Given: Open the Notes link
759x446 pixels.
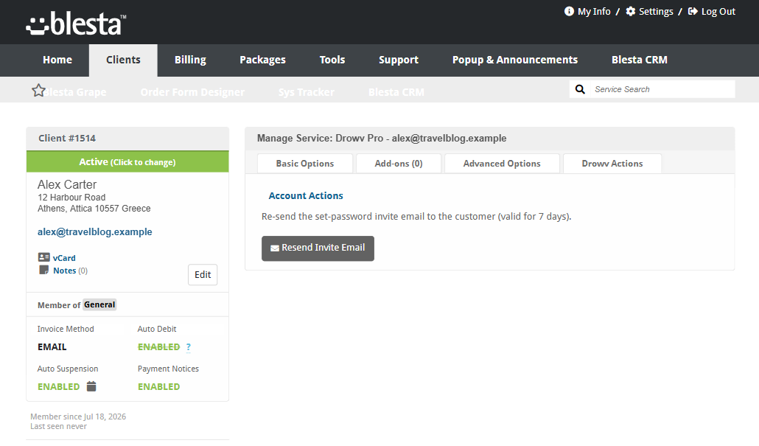Looking at the screenshot, I should (64, 271).
